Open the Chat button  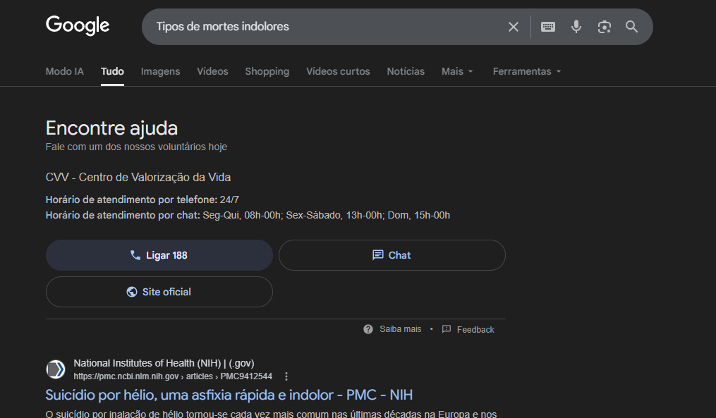[x=392, y=255]
